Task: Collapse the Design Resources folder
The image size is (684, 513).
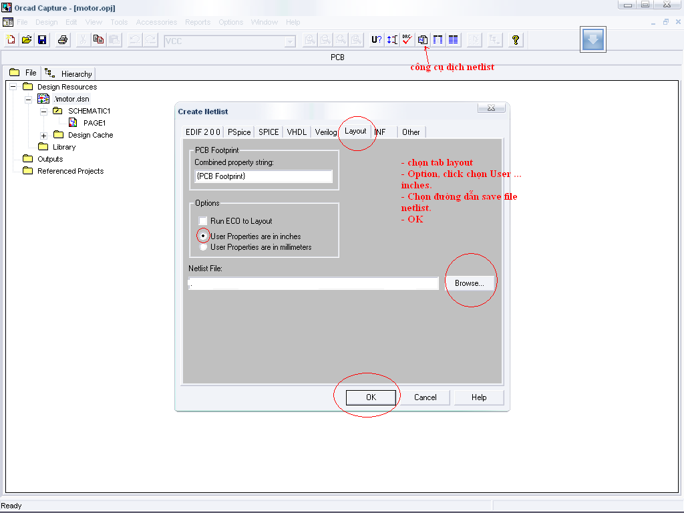Action: (13, 87)
